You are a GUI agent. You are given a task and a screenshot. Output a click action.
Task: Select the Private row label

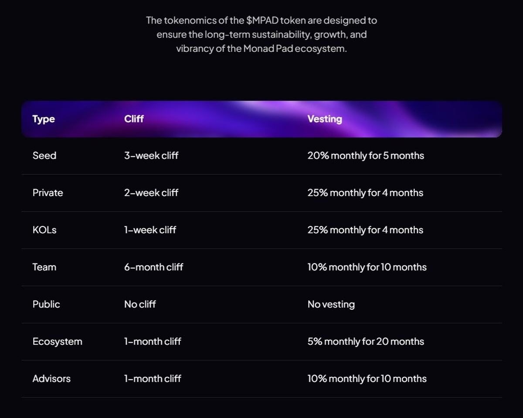tap(48, 193)
